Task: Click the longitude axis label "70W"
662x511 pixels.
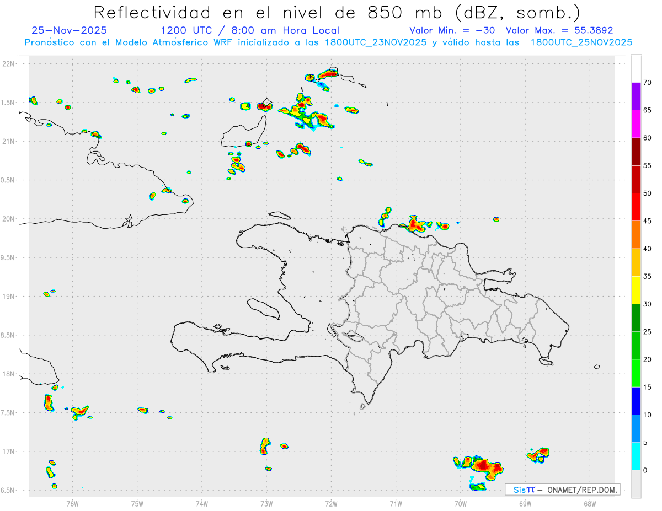Action: pyautogui.click(x=461, y=503)
